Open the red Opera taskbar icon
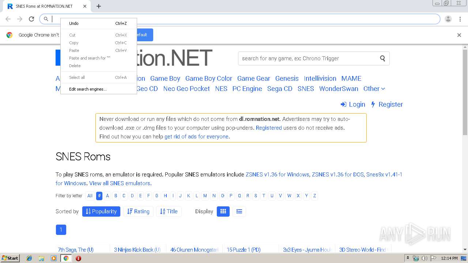The width and height of the screenshot is (468, 263). coord(78,258)
